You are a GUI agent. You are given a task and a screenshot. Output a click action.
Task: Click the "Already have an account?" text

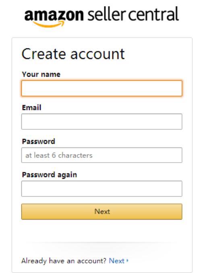64,261
